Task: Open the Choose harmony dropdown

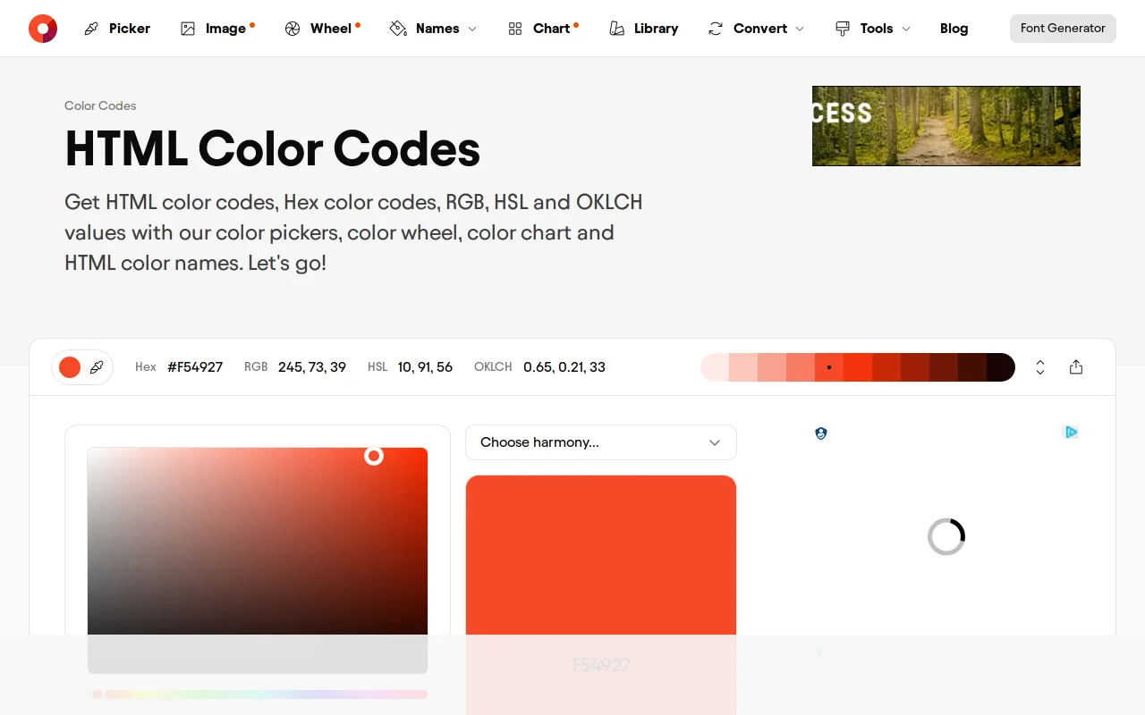Action: click(601, 442)
